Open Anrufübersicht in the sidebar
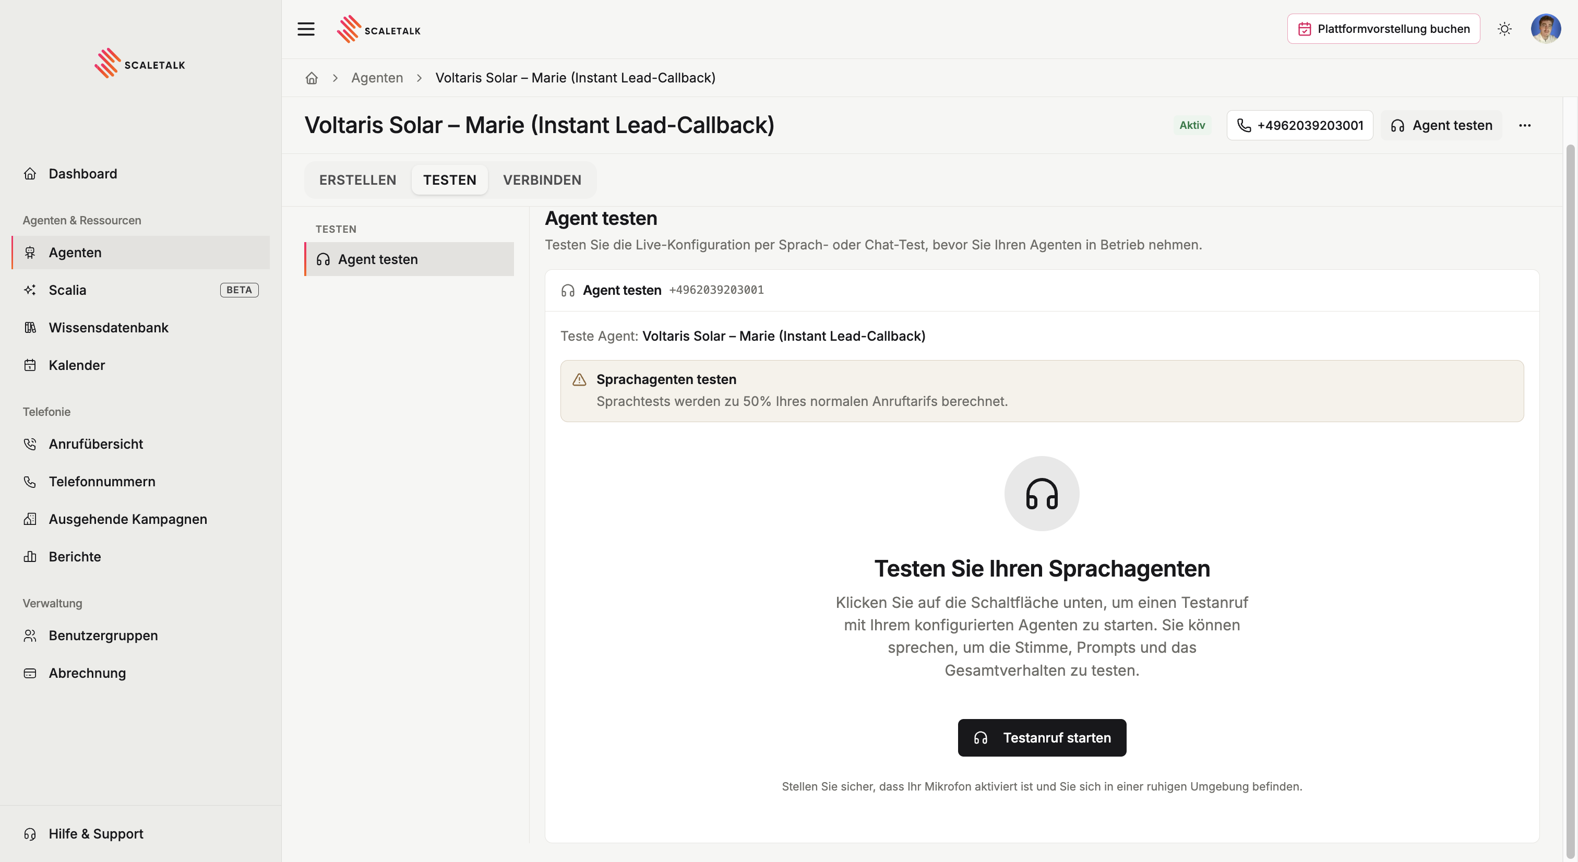This screenshot has height=862, width=1578. point(140,444)
